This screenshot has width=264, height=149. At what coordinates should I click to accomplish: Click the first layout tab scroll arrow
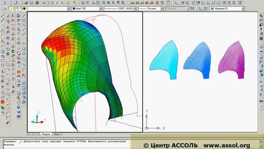(x=29, y=134)
